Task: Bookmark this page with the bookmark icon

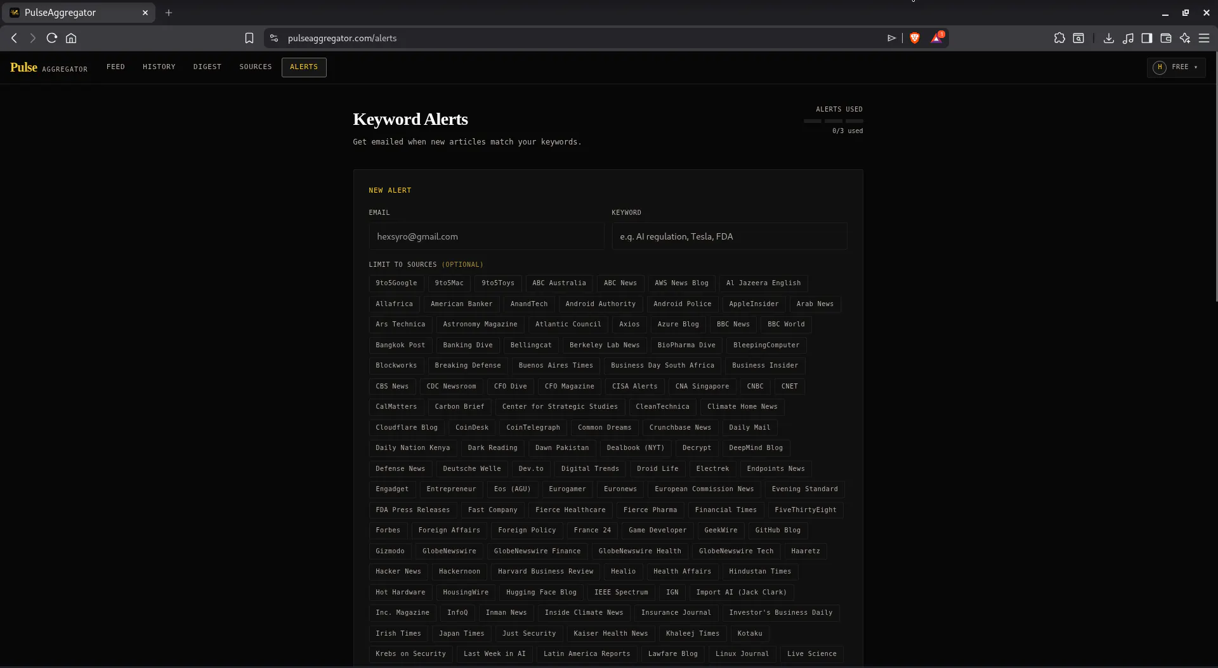Action: (x=249, y=38)
